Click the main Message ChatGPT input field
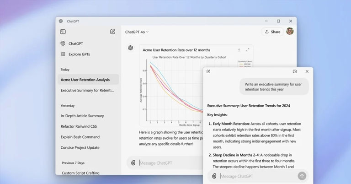351x184 pixels. 169,162
